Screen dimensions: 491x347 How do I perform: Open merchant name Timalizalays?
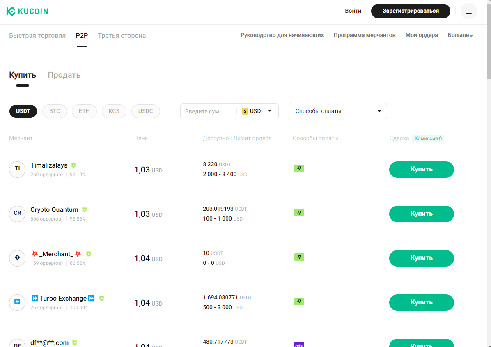49,165
